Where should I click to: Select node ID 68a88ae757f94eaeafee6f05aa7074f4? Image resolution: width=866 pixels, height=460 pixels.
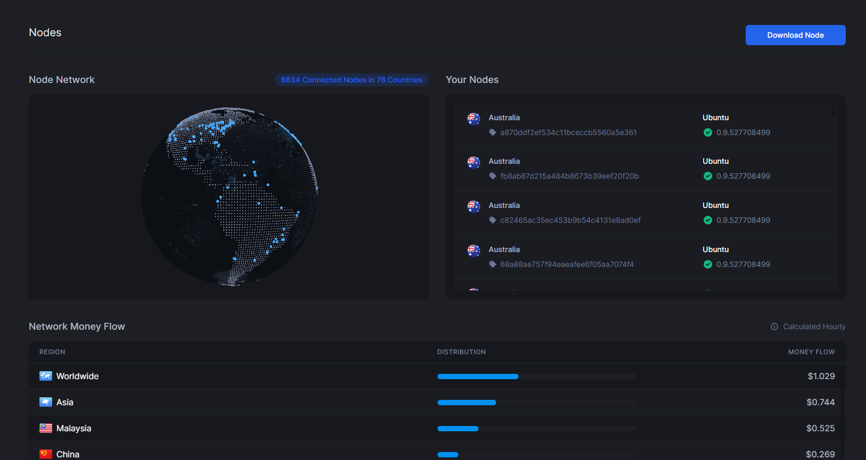567,264
